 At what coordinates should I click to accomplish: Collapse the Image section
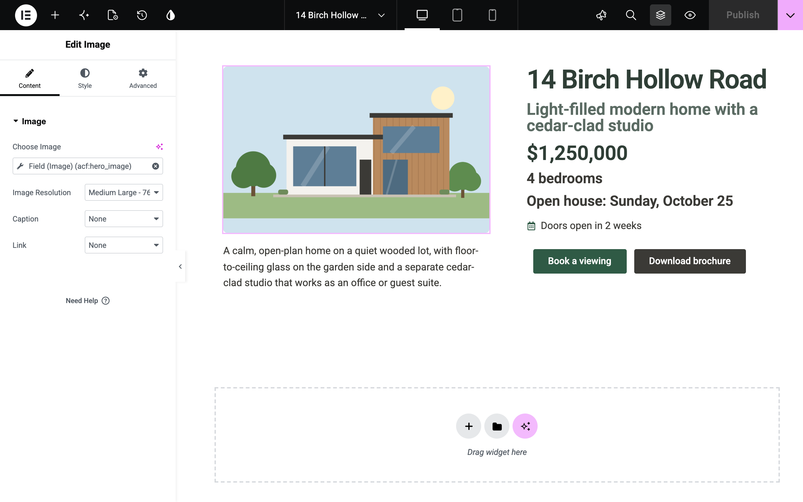pyautogui.click(x=29, y=121)
